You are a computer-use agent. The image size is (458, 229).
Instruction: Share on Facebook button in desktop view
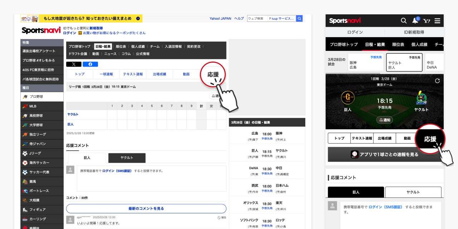[90, 64]
